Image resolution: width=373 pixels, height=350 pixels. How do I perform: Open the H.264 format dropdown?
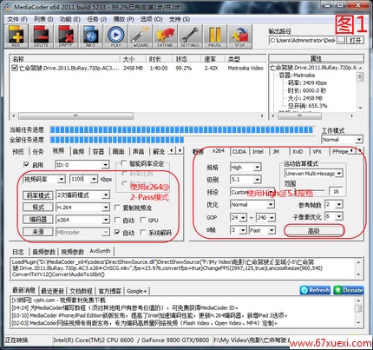(x=82, y=208)
